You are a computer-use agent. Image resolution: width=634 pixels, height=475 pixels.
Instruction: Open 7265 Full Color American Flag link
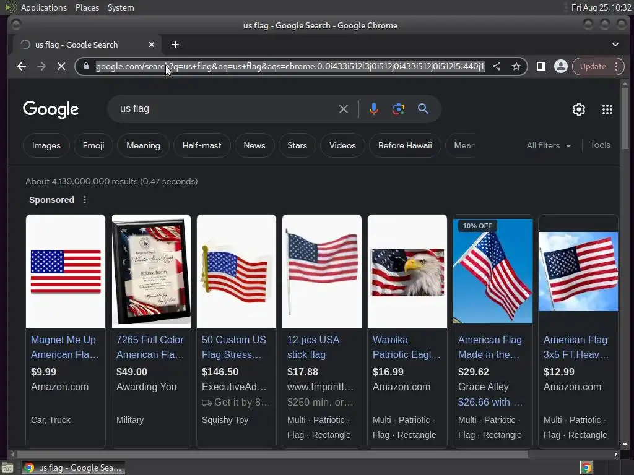[150, 347]
